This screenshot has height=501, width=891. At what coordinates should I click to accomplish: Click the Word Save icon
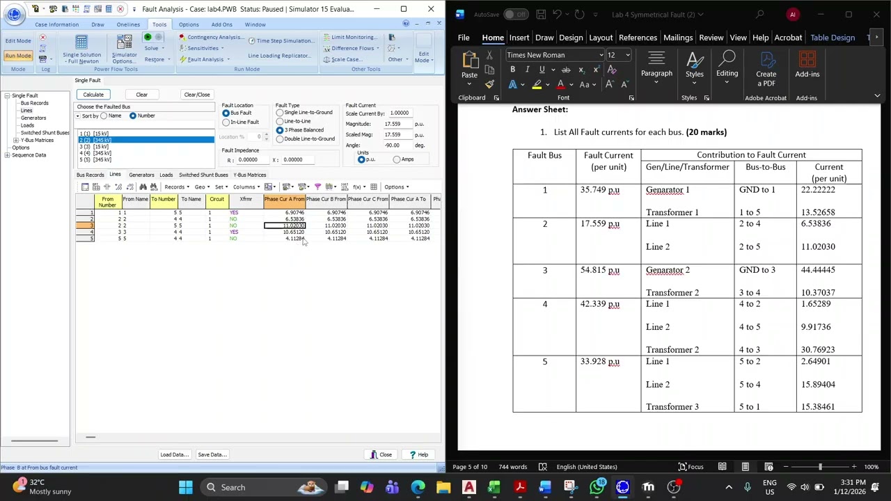click(541, 14)
